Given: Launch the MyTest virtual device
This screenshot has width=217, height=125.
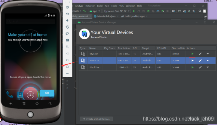Looking at the screenshot, I should (x=192, y=54).
